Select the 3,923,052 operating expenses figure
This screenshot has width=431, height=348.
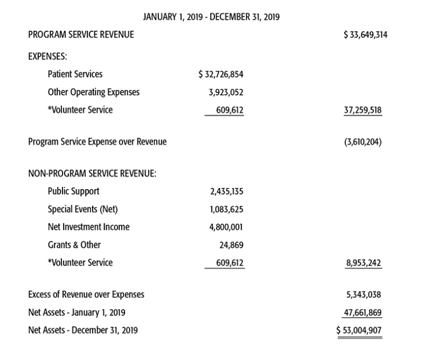point(226,92)
